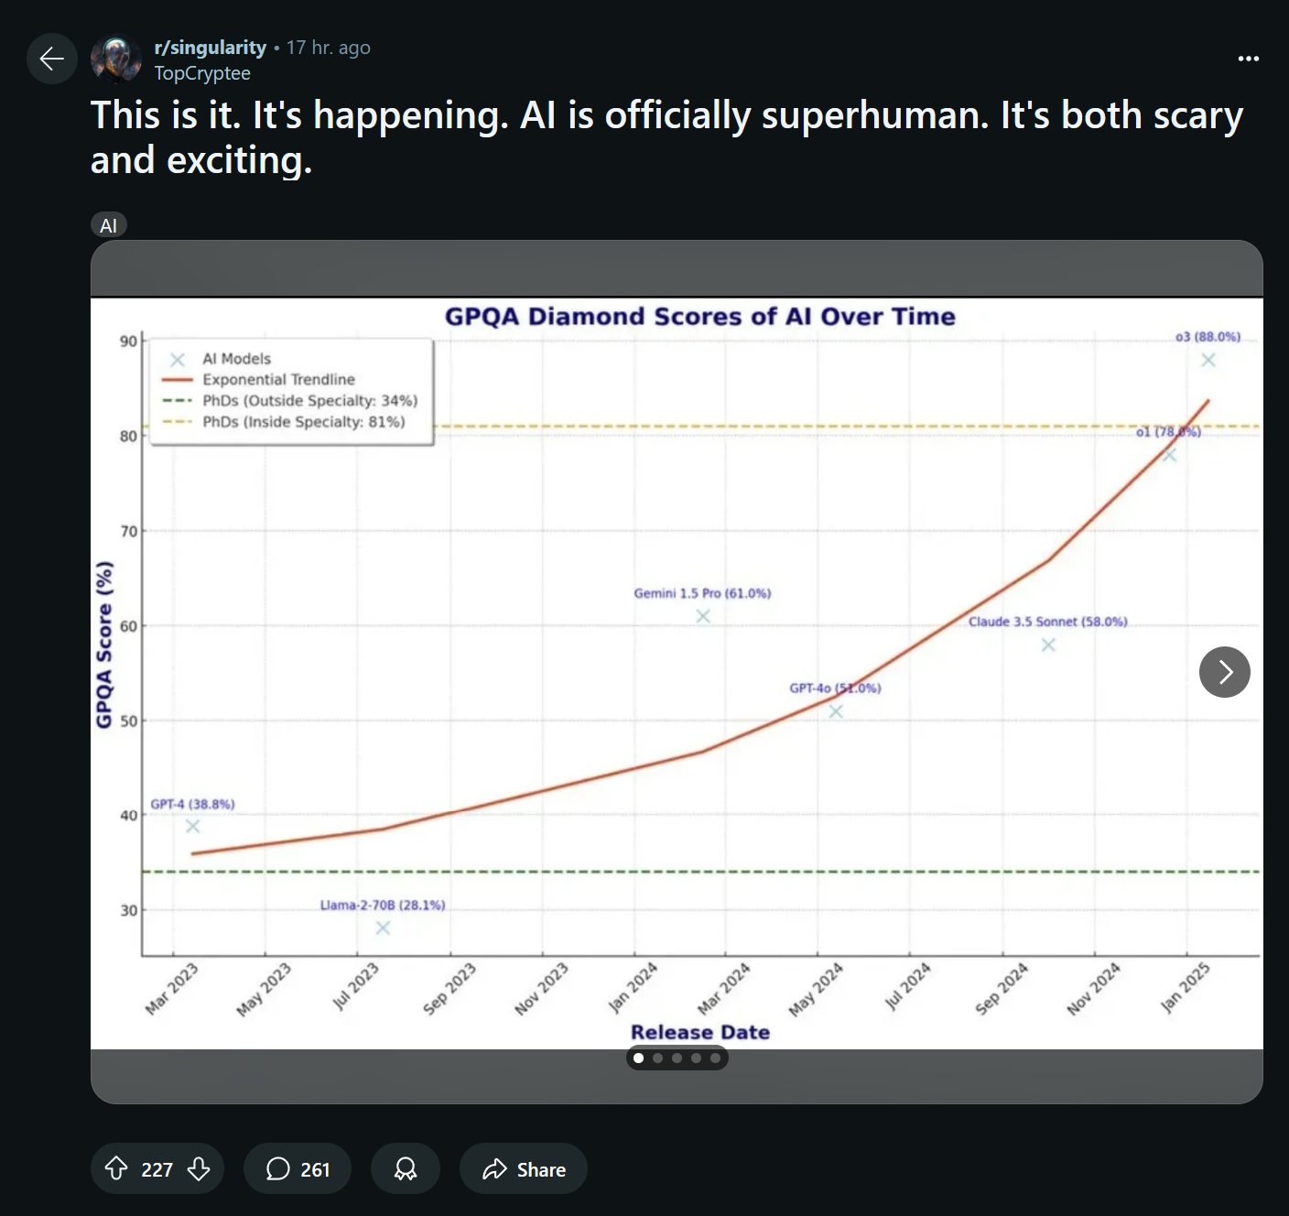
Task: Open the GPQA Diamond Scores chart image
Action: pos(677,672)
